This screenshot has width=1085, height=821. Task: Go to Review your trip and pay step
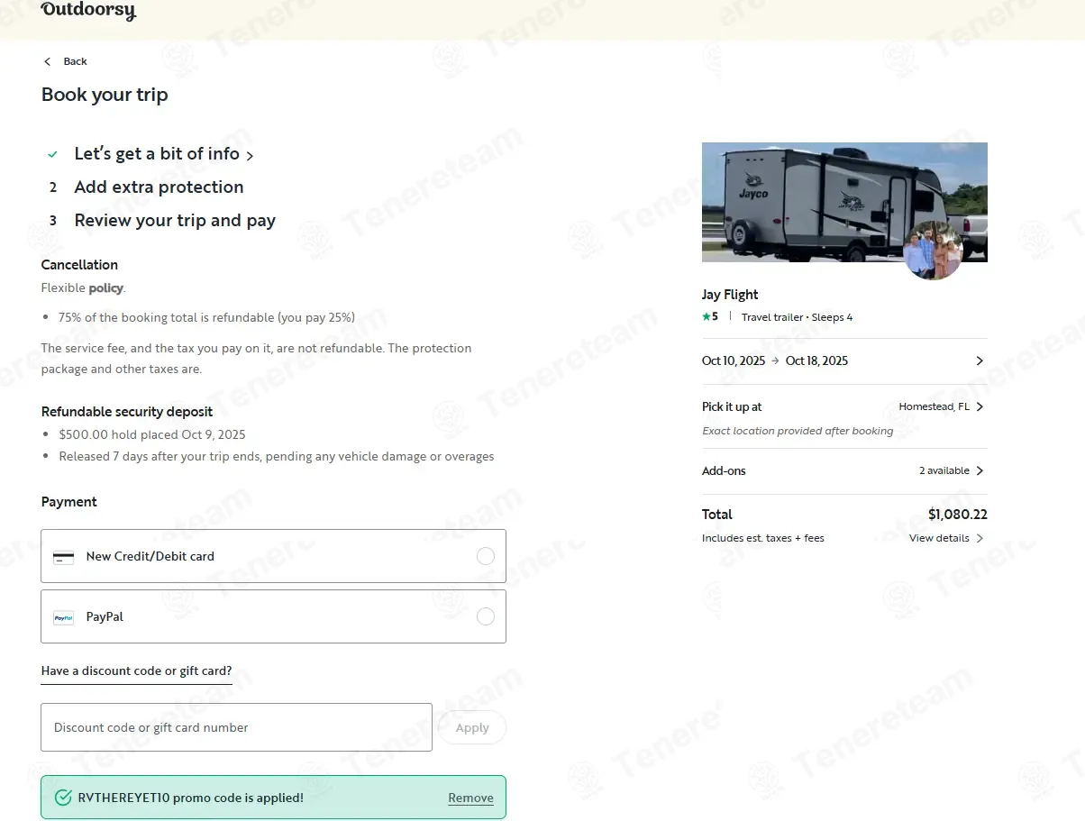coord(175,221)
